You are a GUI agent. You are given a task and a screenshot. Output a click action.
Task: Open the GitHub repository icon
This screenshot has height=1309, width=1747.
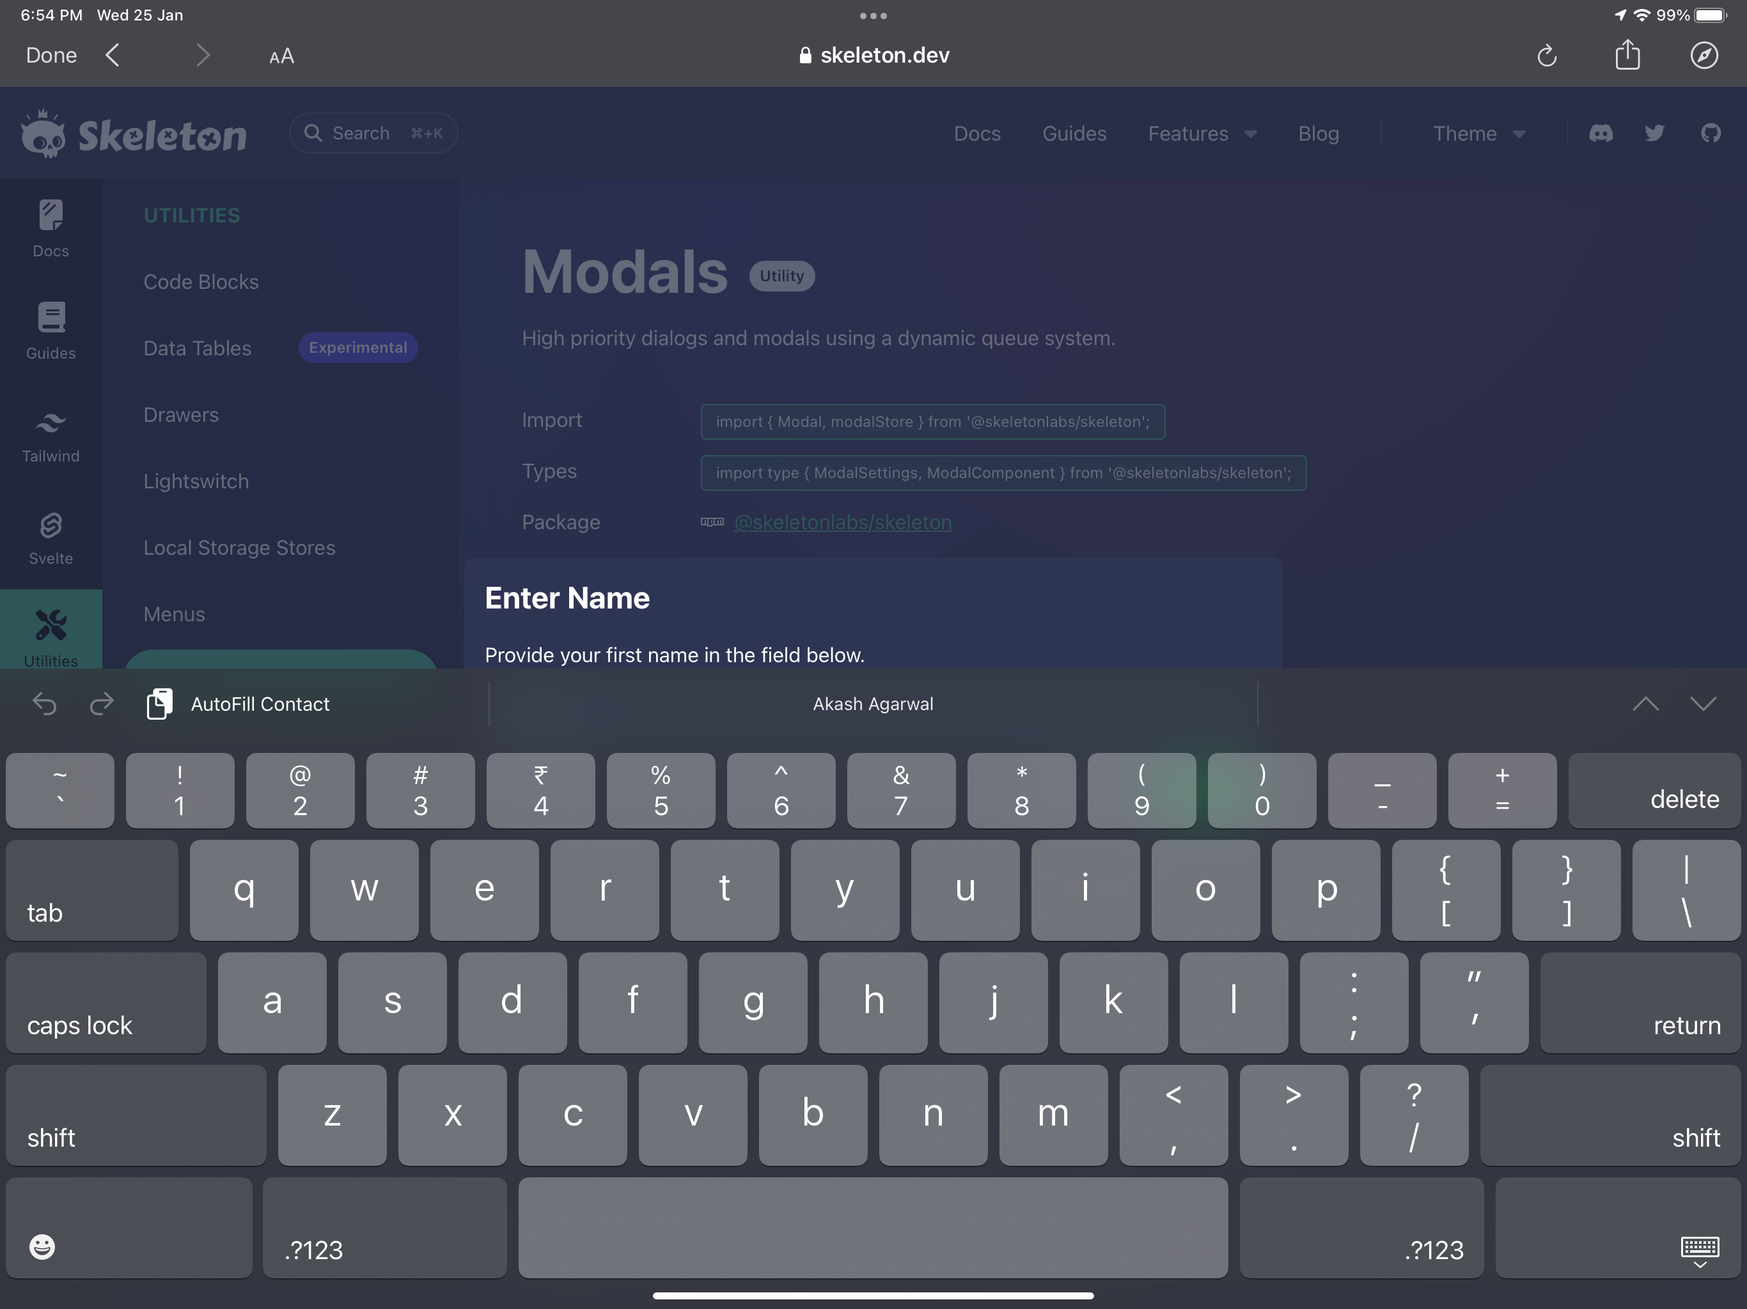click(x=1710, y=133)
